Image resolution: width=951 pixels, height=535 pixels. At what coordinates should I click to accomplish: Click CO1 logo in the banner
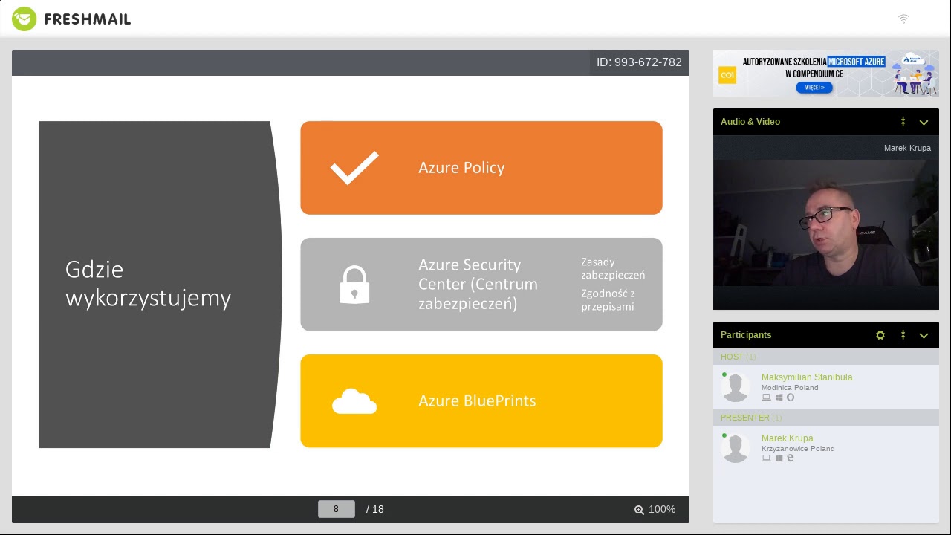pos(727,75)
